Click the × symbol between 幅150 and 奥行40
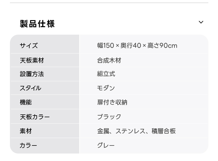Image resolution: width=218 pixels, height=161 pixels. click(117, 46)
